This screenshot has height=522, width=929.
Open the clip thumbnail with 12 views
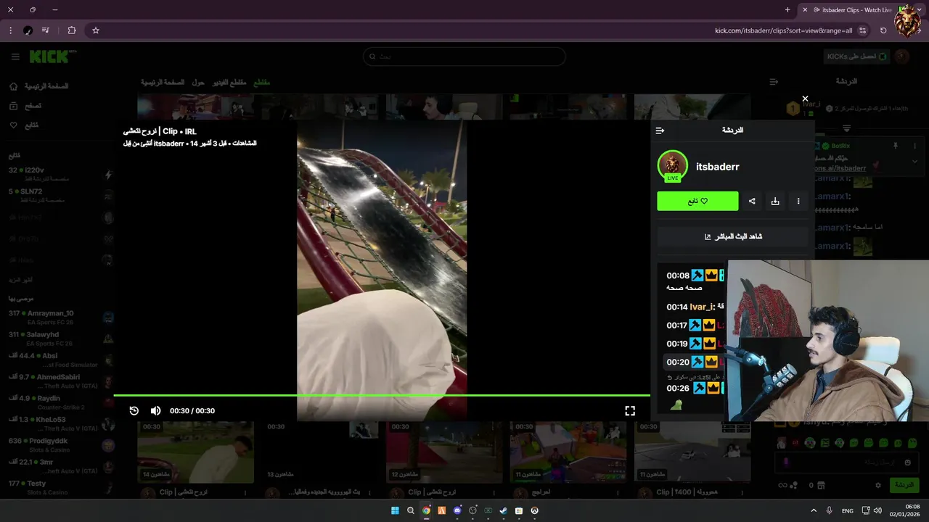[444, 452]
